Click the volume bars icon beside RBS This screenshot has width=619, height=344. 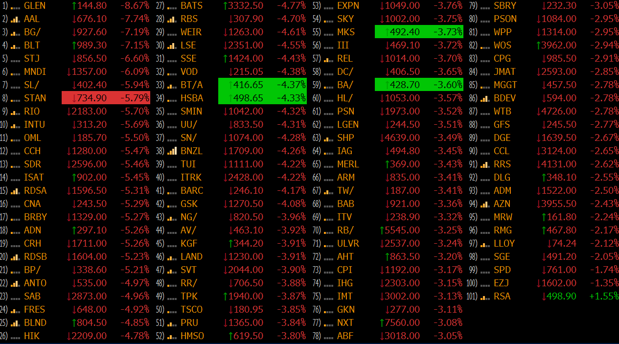pos(172,19)
